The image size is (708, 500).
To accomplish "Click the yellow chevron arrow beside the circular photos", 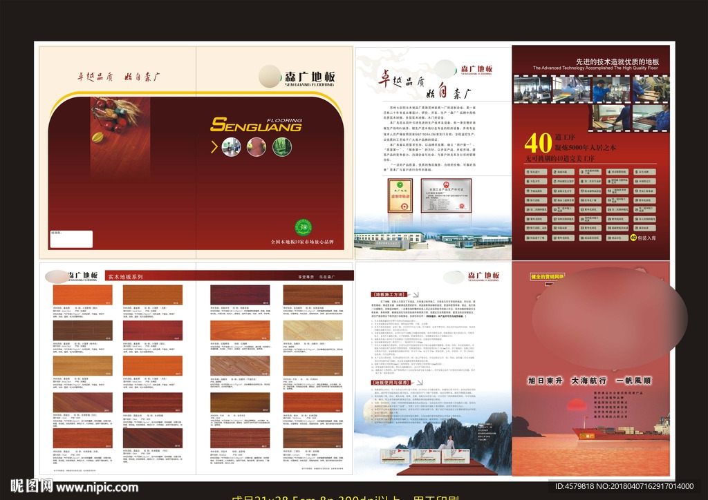I will click(214, 146).
